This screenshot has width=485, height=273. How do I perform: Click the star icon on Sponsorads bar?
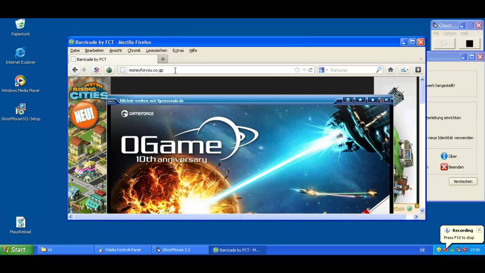[x=360, y=100]
